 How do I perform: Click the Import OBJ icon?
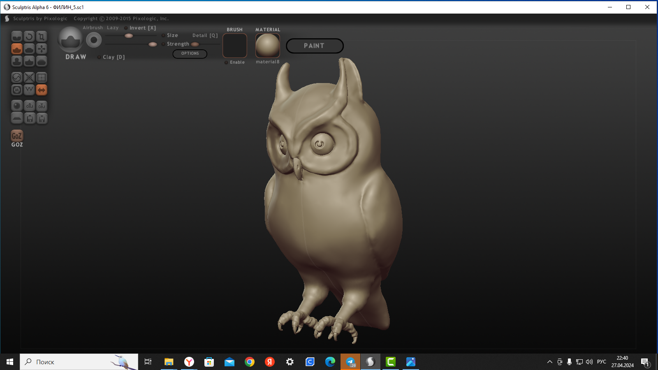click(29, 106)
